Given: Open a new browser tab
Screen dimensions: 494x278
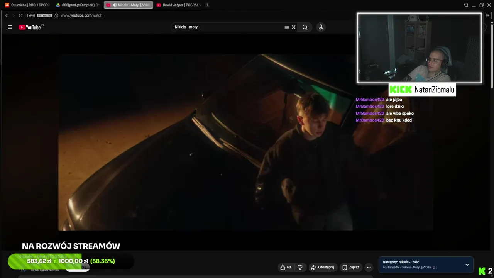Looking at the screenshot, I should 207,5.
